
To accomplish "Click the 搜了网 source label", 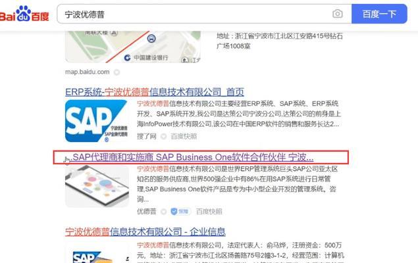I will click(x=146, y=137).
